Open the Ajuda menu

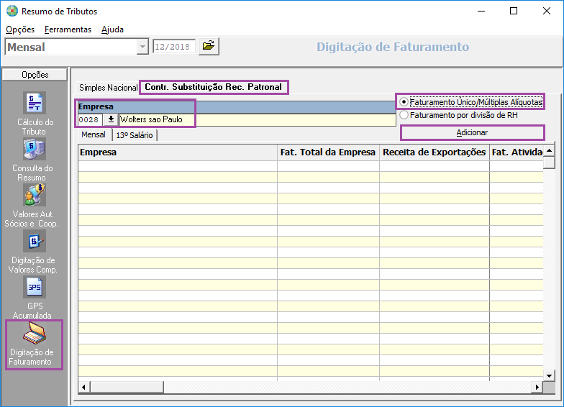[112, 29]
